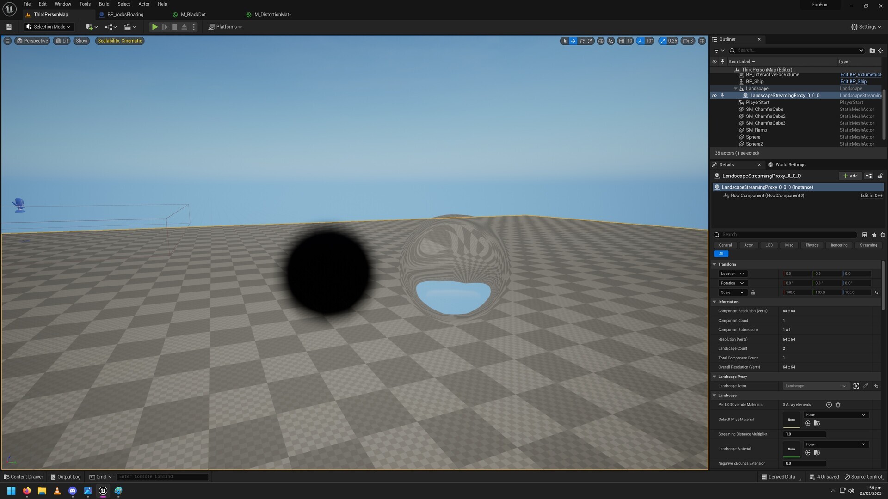Open the viewport options hamburger icon
Screen dimensions: 888x499
(7, 41)
